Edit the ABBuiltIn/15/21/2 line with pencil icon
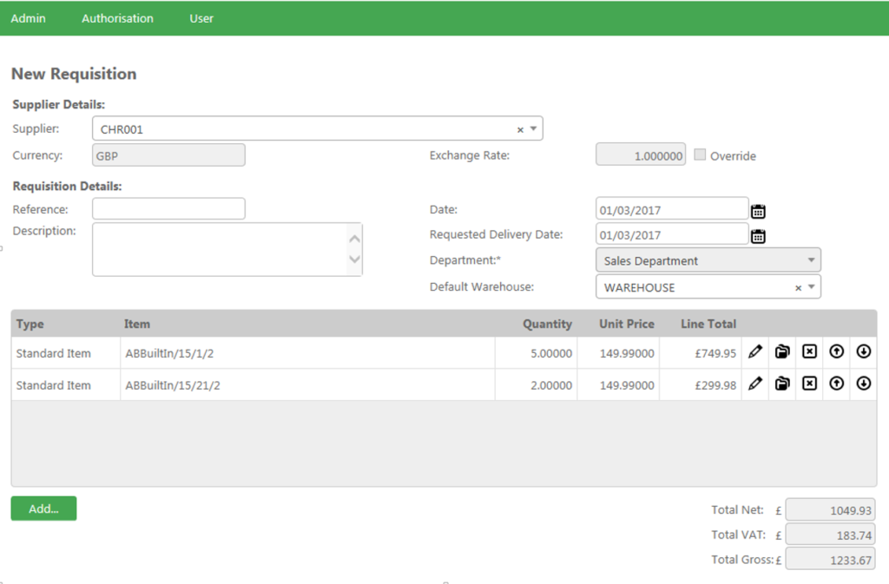 755,384
